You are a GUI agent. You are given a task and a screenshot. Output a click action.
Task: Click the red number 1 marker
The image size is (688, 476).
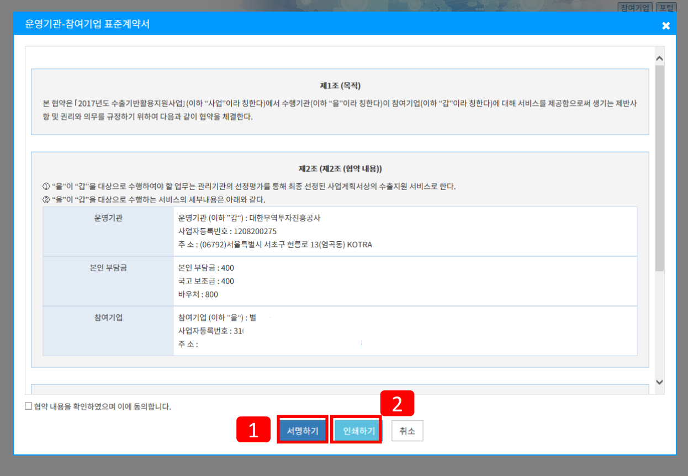click(253, 429)
